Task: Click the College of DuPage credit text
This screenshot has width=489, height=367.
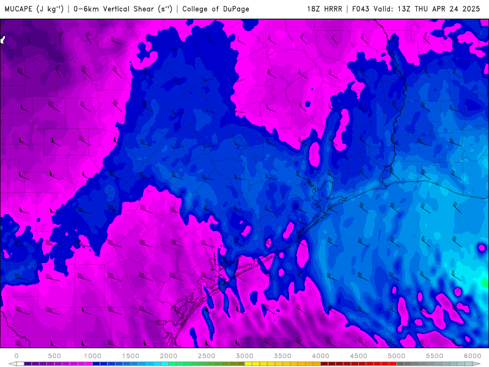Action: click(216, 9)
